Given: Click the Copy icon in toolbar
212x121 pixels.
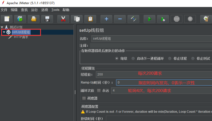Looking at the screenshot, I should tap(77, 19).
